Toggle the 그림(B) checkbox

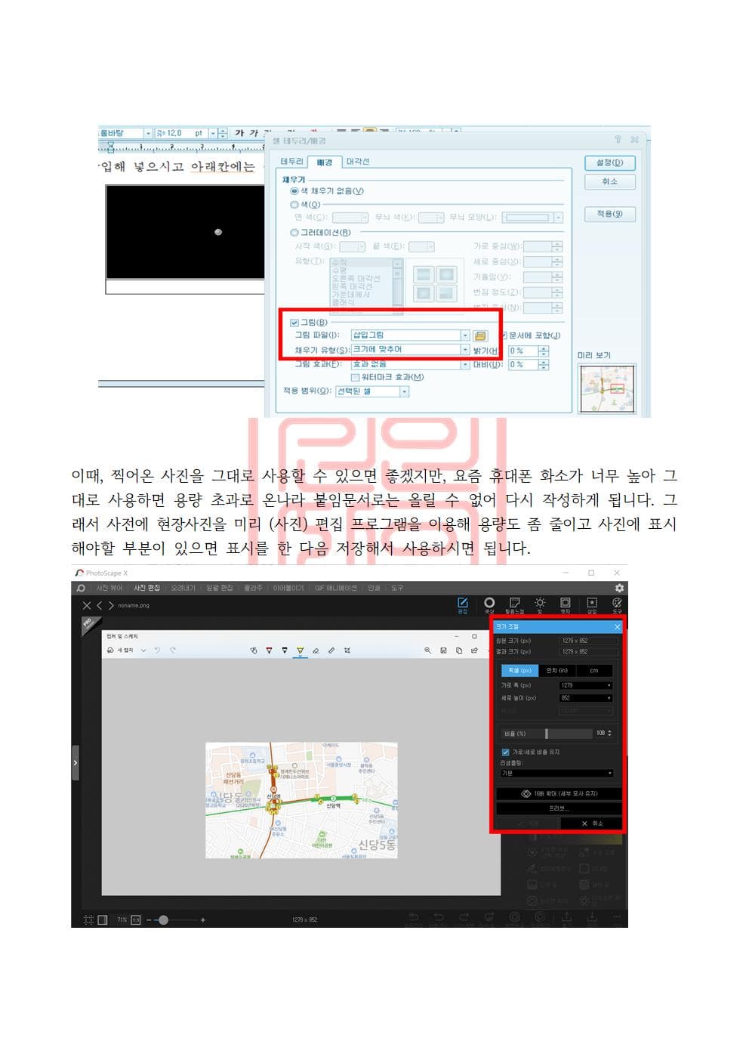(x=295, y=323)
